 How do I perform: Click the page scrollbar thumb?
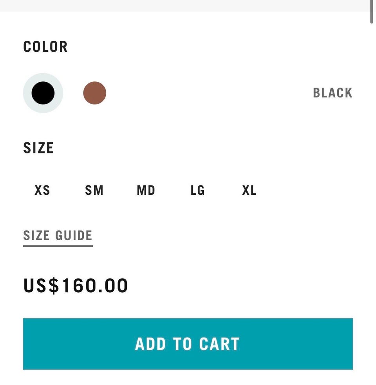[x=372, y=11]
